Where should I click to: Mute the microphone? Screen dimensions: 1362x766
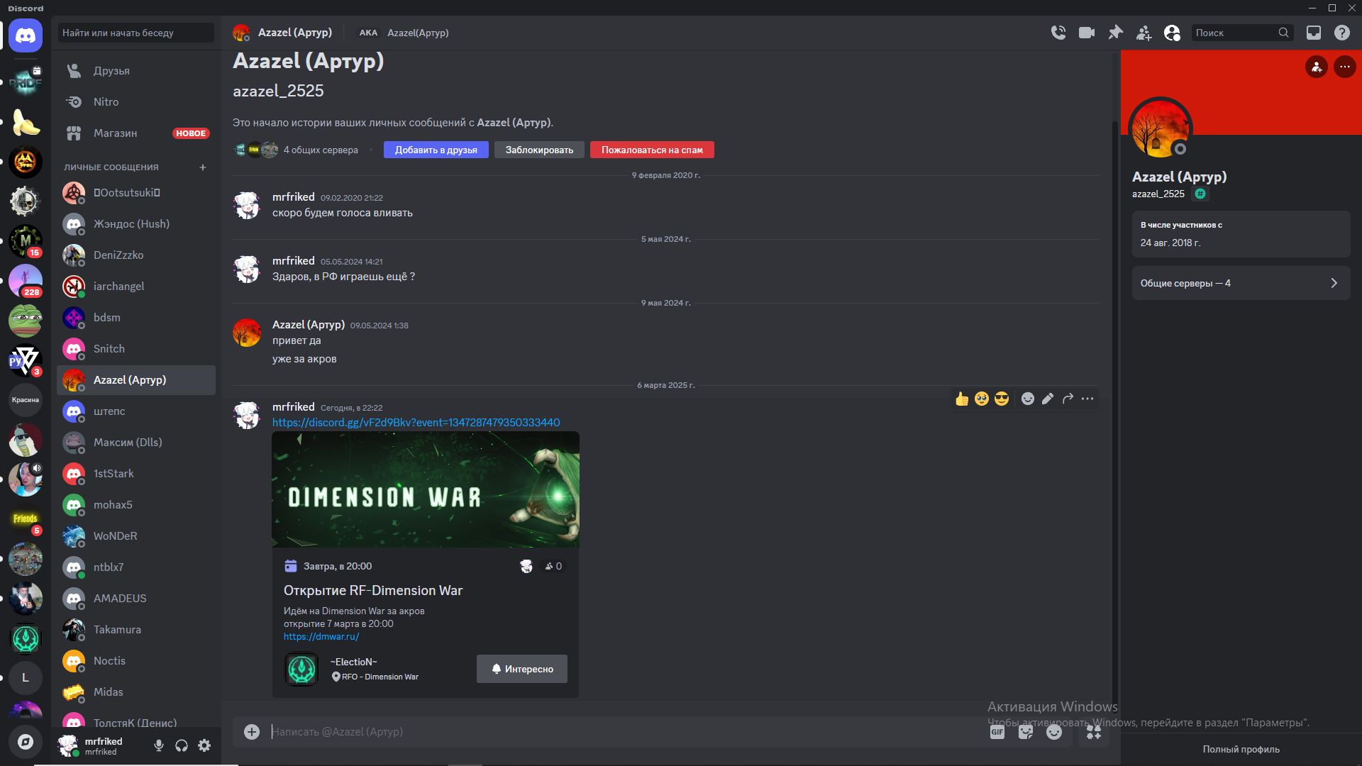(159, 745)
